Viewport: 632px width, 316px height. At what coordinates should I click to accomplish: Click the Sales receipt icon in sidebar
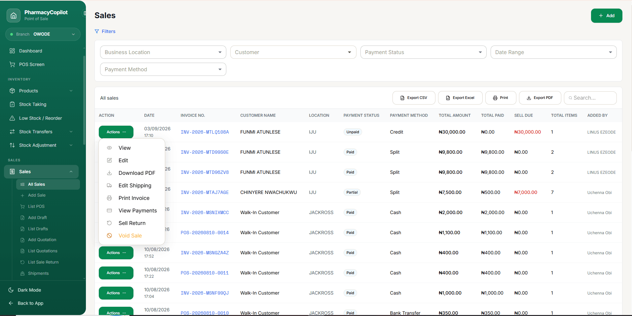coord(12,172)
